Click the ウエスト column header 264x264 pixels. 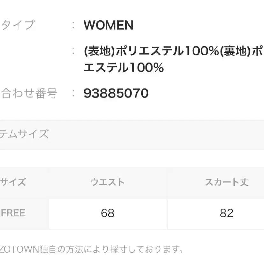pos(107,182)
